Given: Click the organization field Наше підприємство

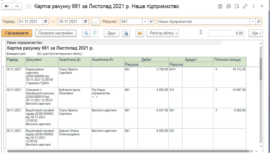Looking at the screenshot, I should (203, 21).
